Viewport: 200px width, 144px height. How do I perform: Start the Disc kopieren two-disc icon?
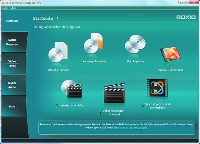pos(135,44)
